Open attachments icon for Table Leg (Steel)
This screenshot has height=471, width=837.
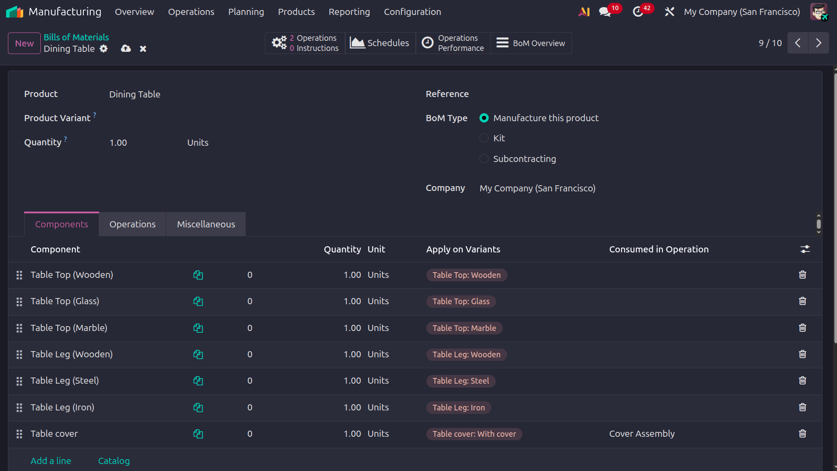(x=198, y=381)
